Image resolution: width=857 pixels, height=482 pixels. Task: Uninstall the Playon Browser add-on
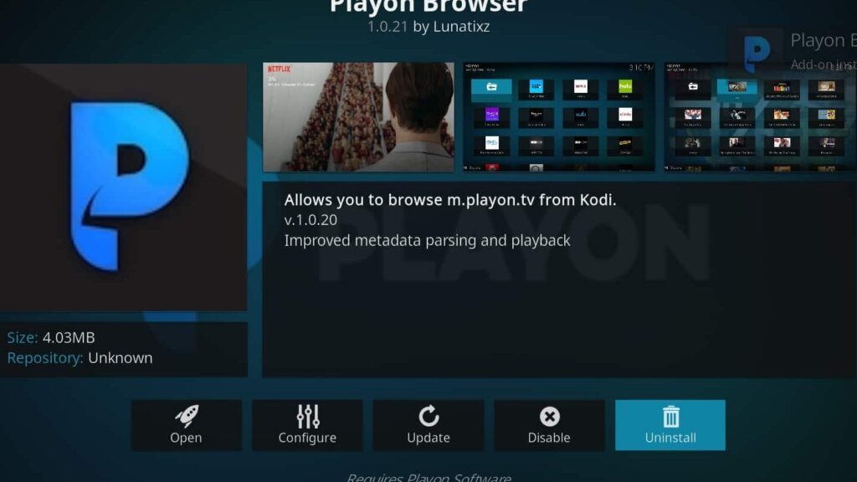670,425
